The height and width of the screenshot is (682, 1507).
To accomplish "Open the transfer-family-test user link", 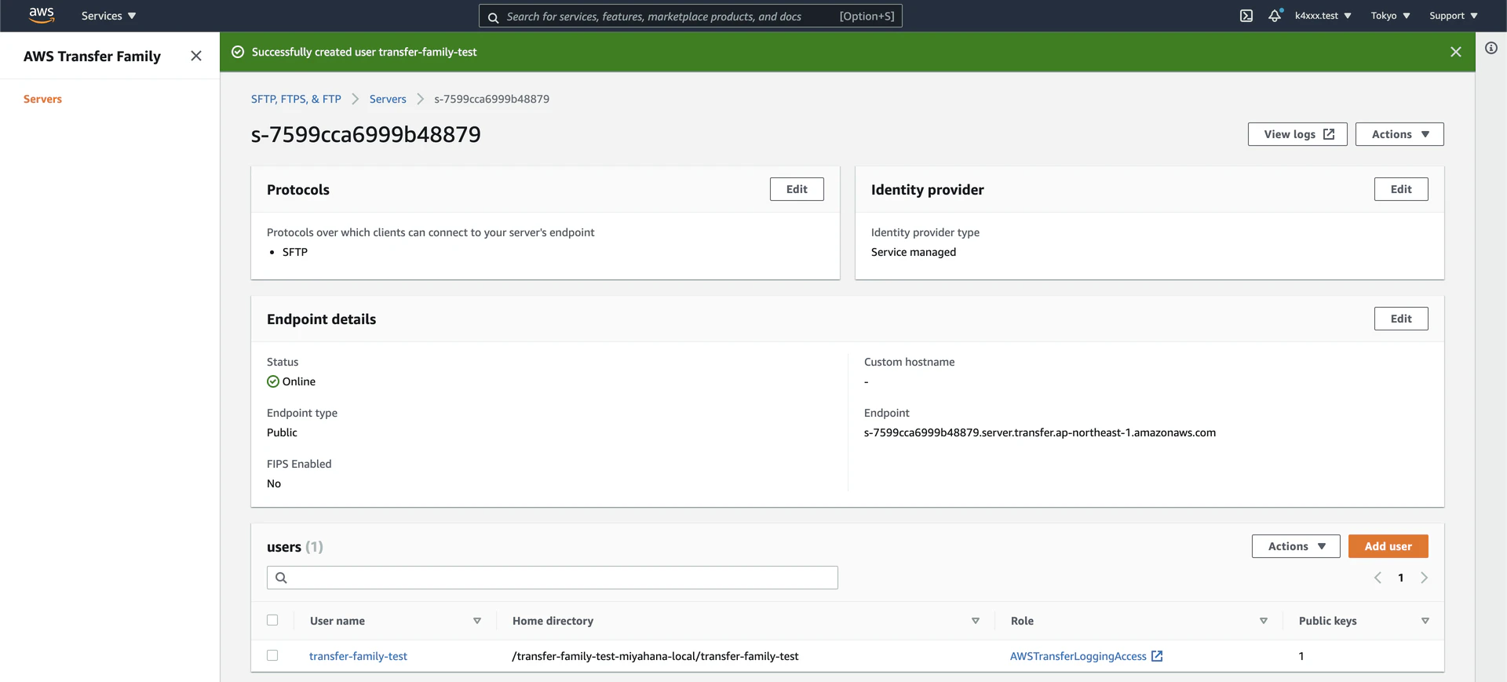I will tap(358, 656).
